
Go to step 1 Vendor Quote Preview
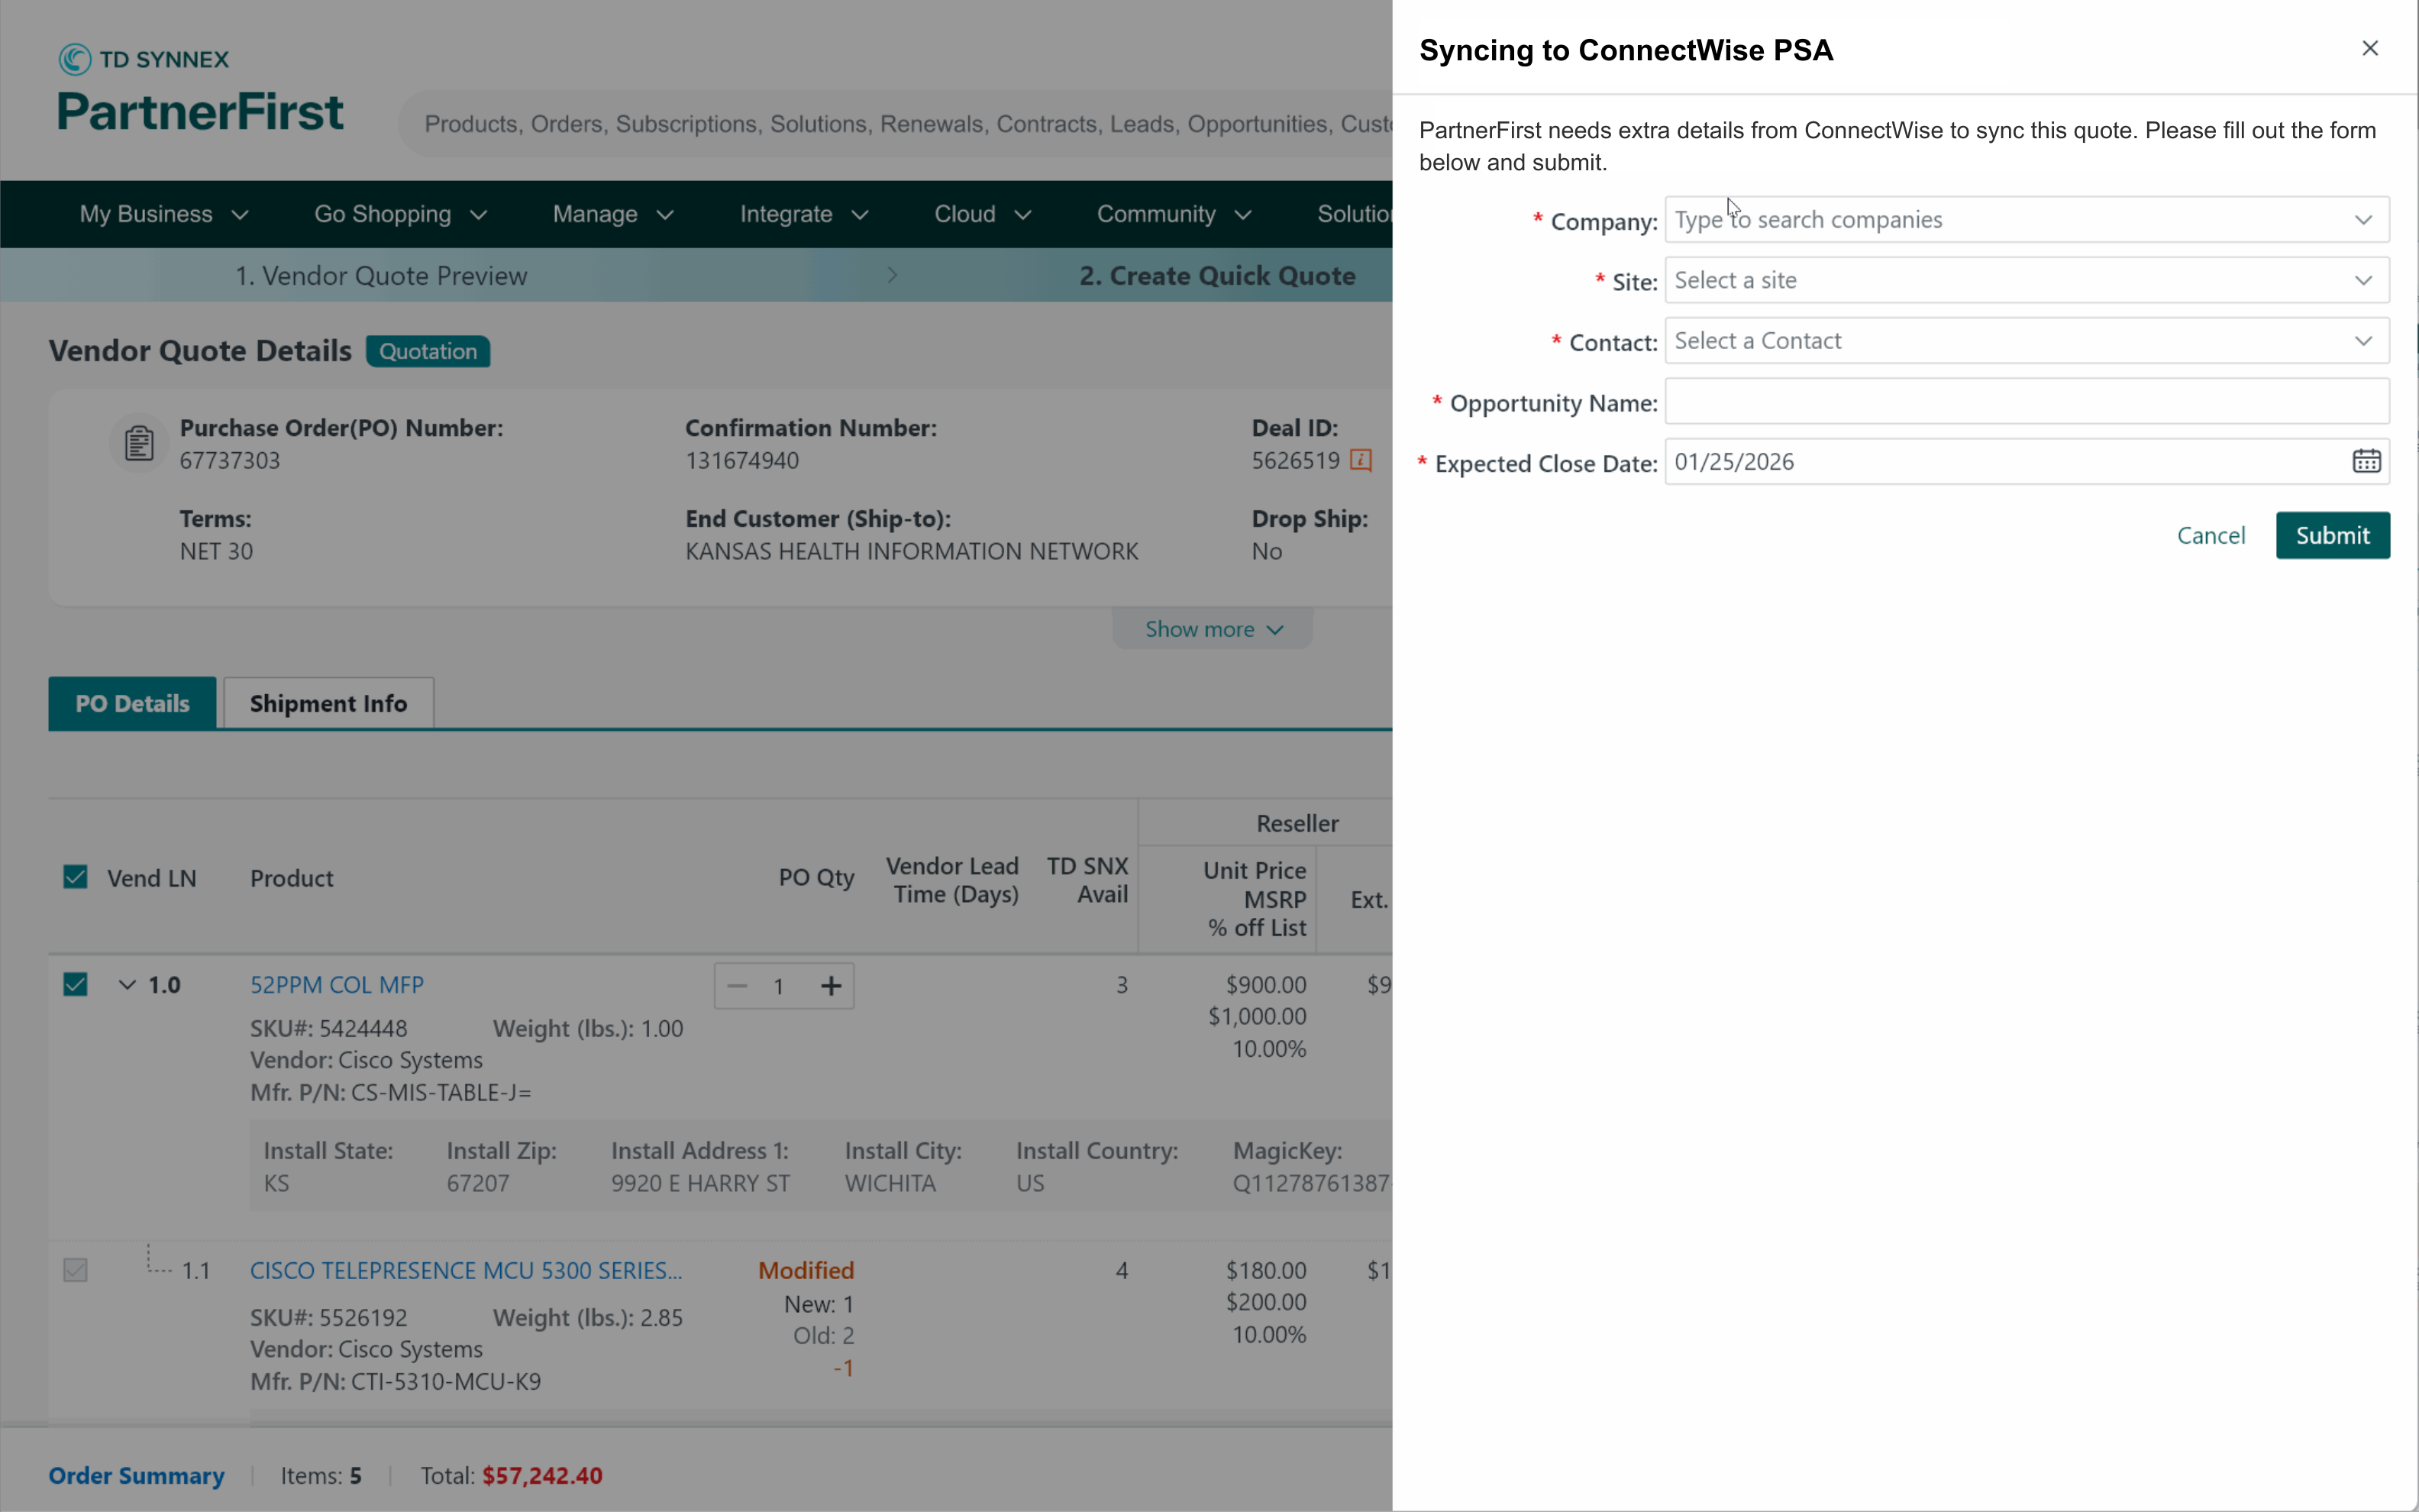(381, 276)
